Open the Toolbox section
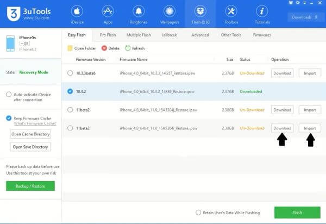 tap(231, 15)
